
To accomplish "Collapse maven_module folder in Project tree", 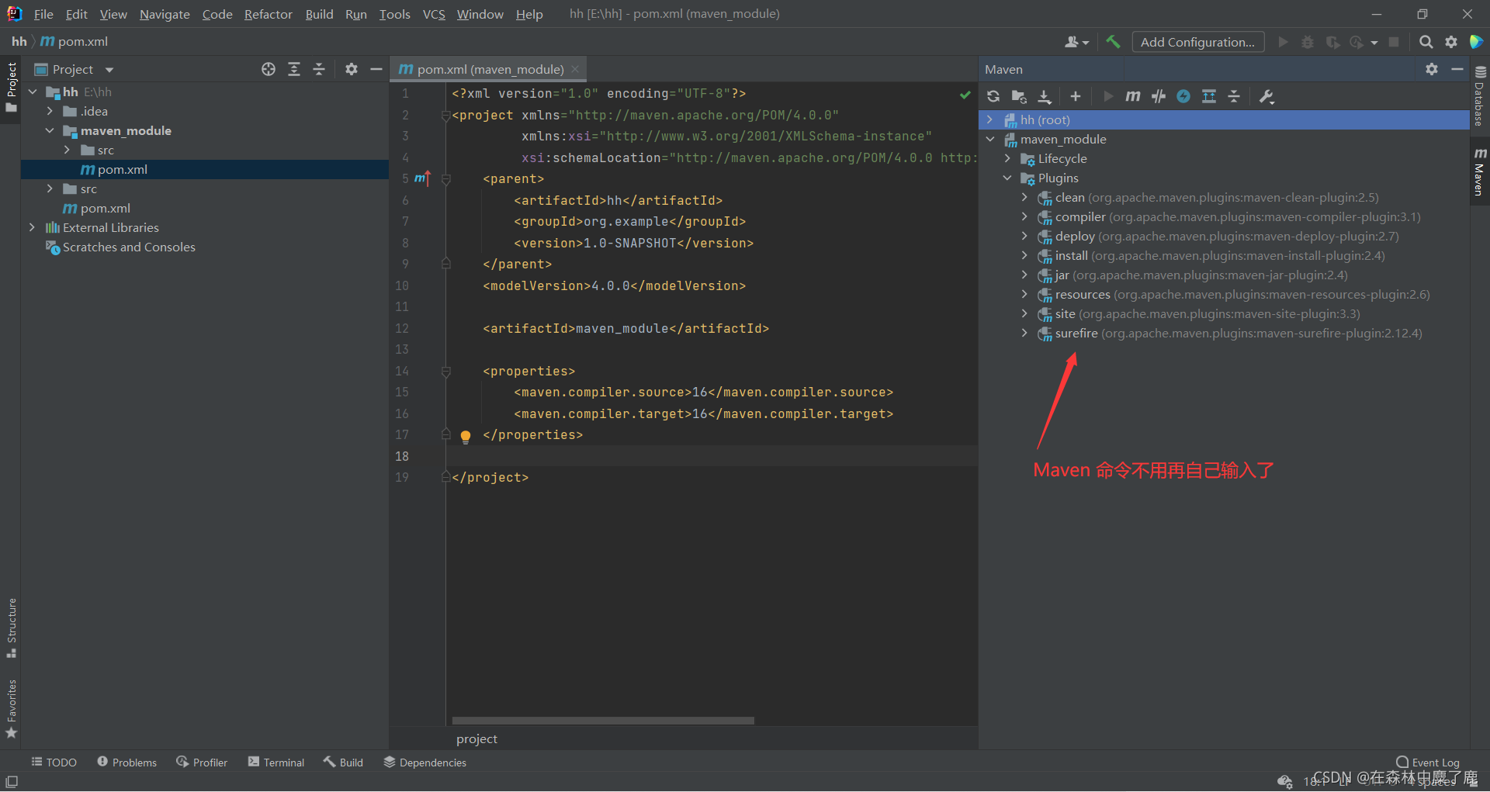I will pyautogui.click(x=50, y=130).
